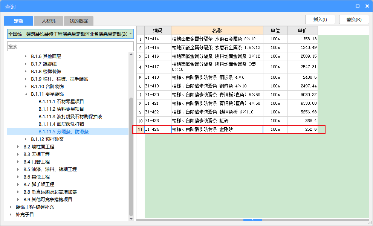The width and height of the screenshot is (373, 226).
Task: Click row number 11 header
Action: pyautogui.click(x=141, y=130)
